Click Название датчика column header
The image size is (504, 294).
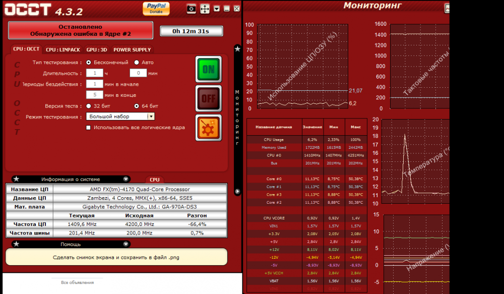click(x=274, y=127)
